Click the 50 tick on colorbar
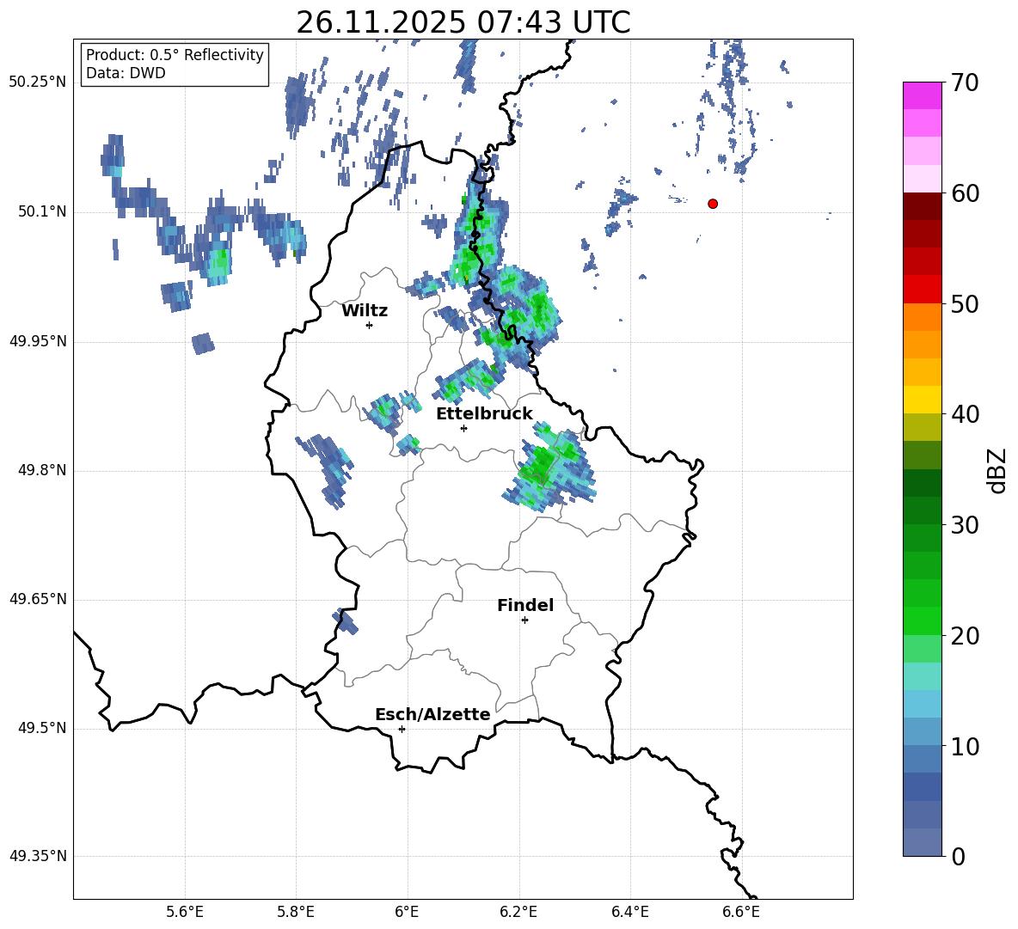 [965, 304]
